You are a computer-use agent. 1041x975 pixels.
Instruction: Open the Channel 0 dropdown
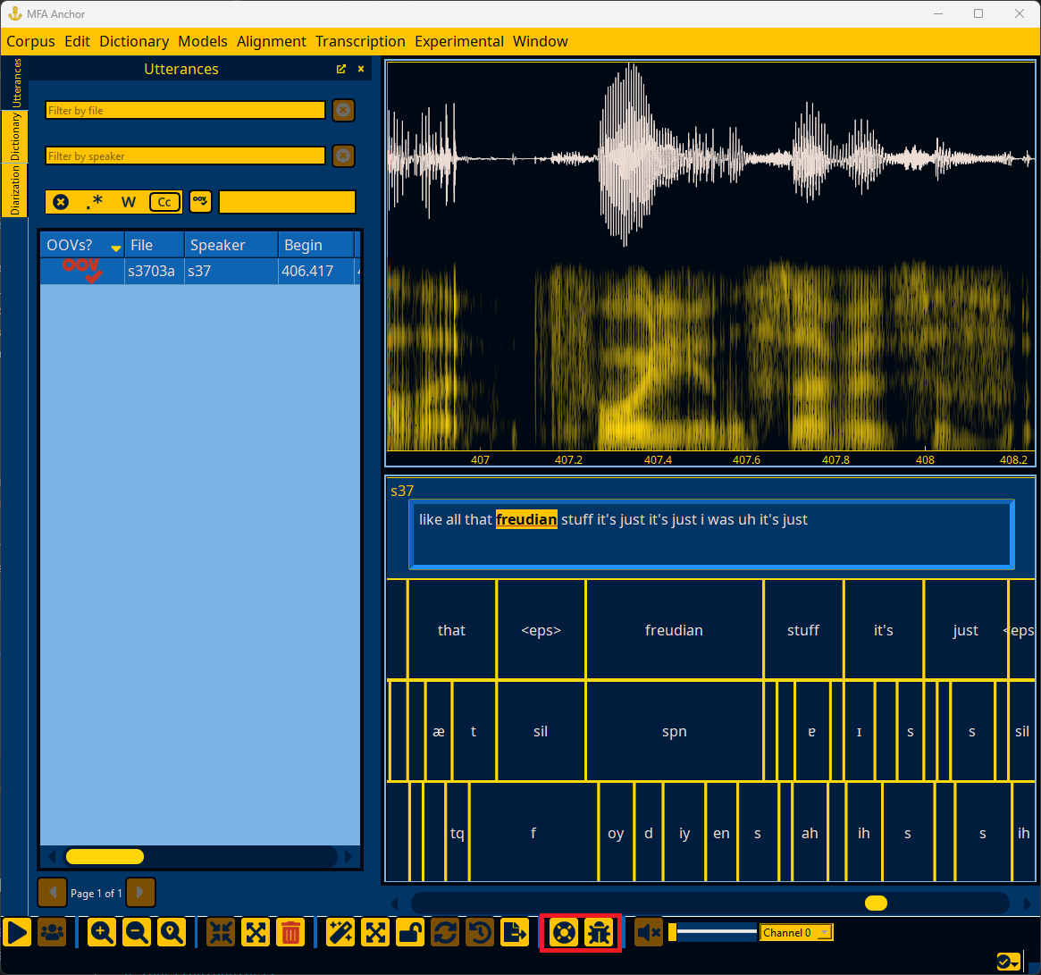coord(796,932)
